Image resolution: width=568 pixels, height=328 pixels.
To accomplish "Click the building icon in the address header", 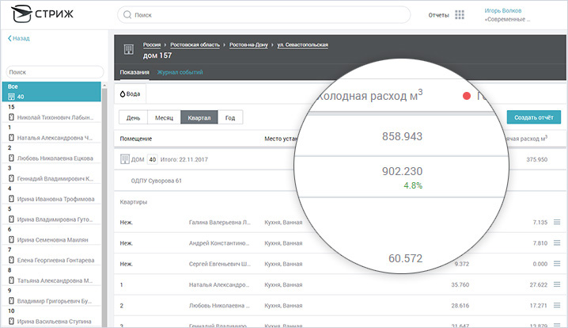I will pyautogui.click(x=129, y=49).
